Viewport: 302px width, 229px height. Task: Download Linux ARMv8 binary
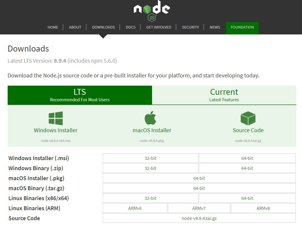pyautogui.click(x=263, y=208)
